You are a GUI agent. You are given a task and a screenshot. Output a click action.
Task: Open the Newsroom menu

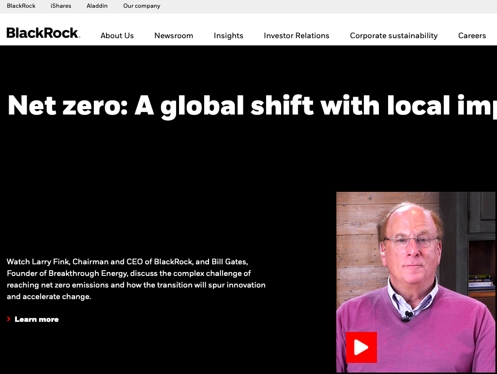coord(174,35)
